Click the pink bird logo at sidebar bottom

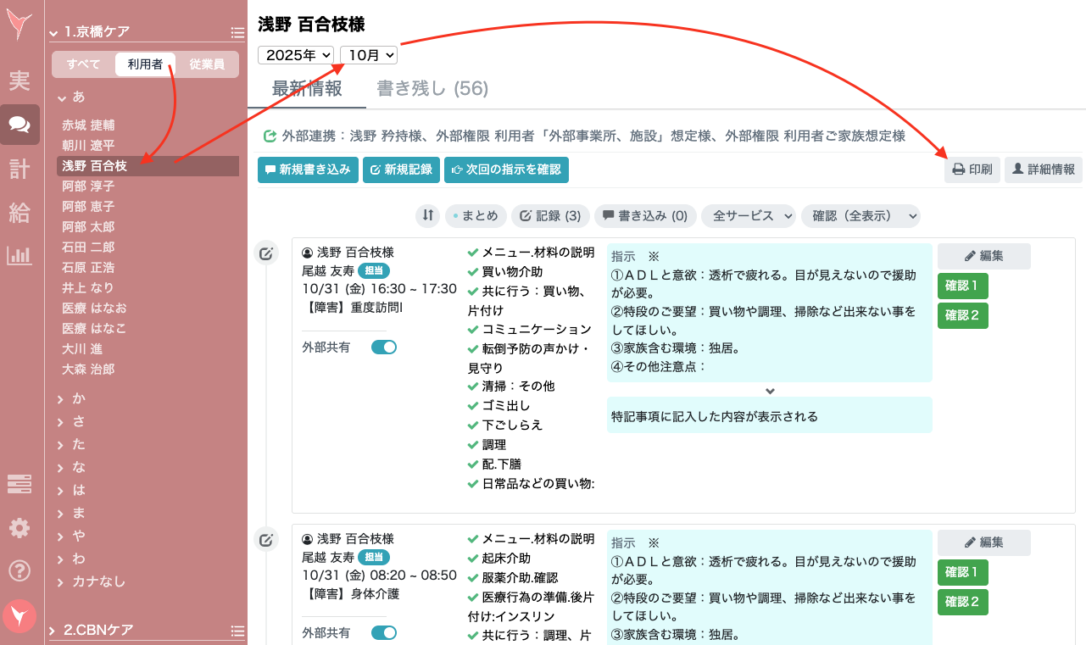point(19,616)
